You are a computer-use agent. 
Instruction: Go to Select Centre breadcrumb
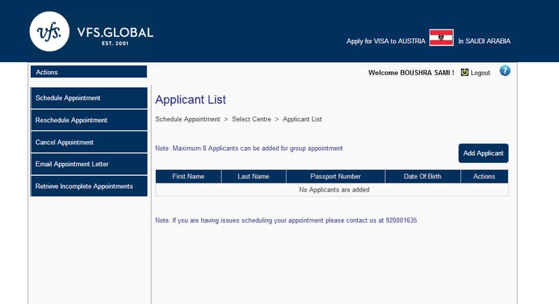252,119
